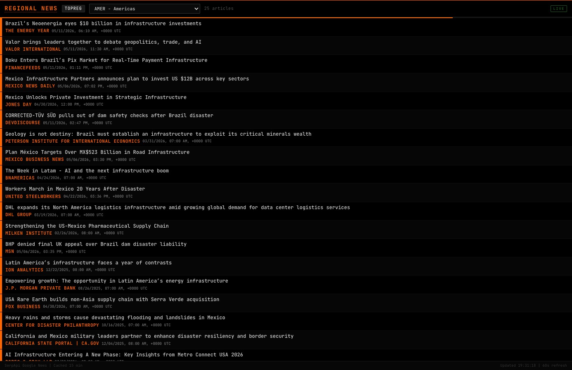
Task: Click the REGIONAL NEWS heading
Action: tap(31, 9)
